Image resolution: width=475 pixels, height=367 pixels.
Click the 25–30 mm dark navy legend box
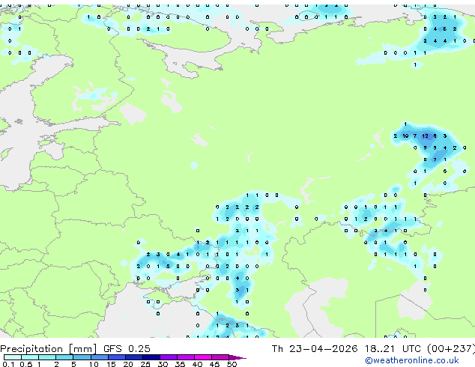(151, 357)
